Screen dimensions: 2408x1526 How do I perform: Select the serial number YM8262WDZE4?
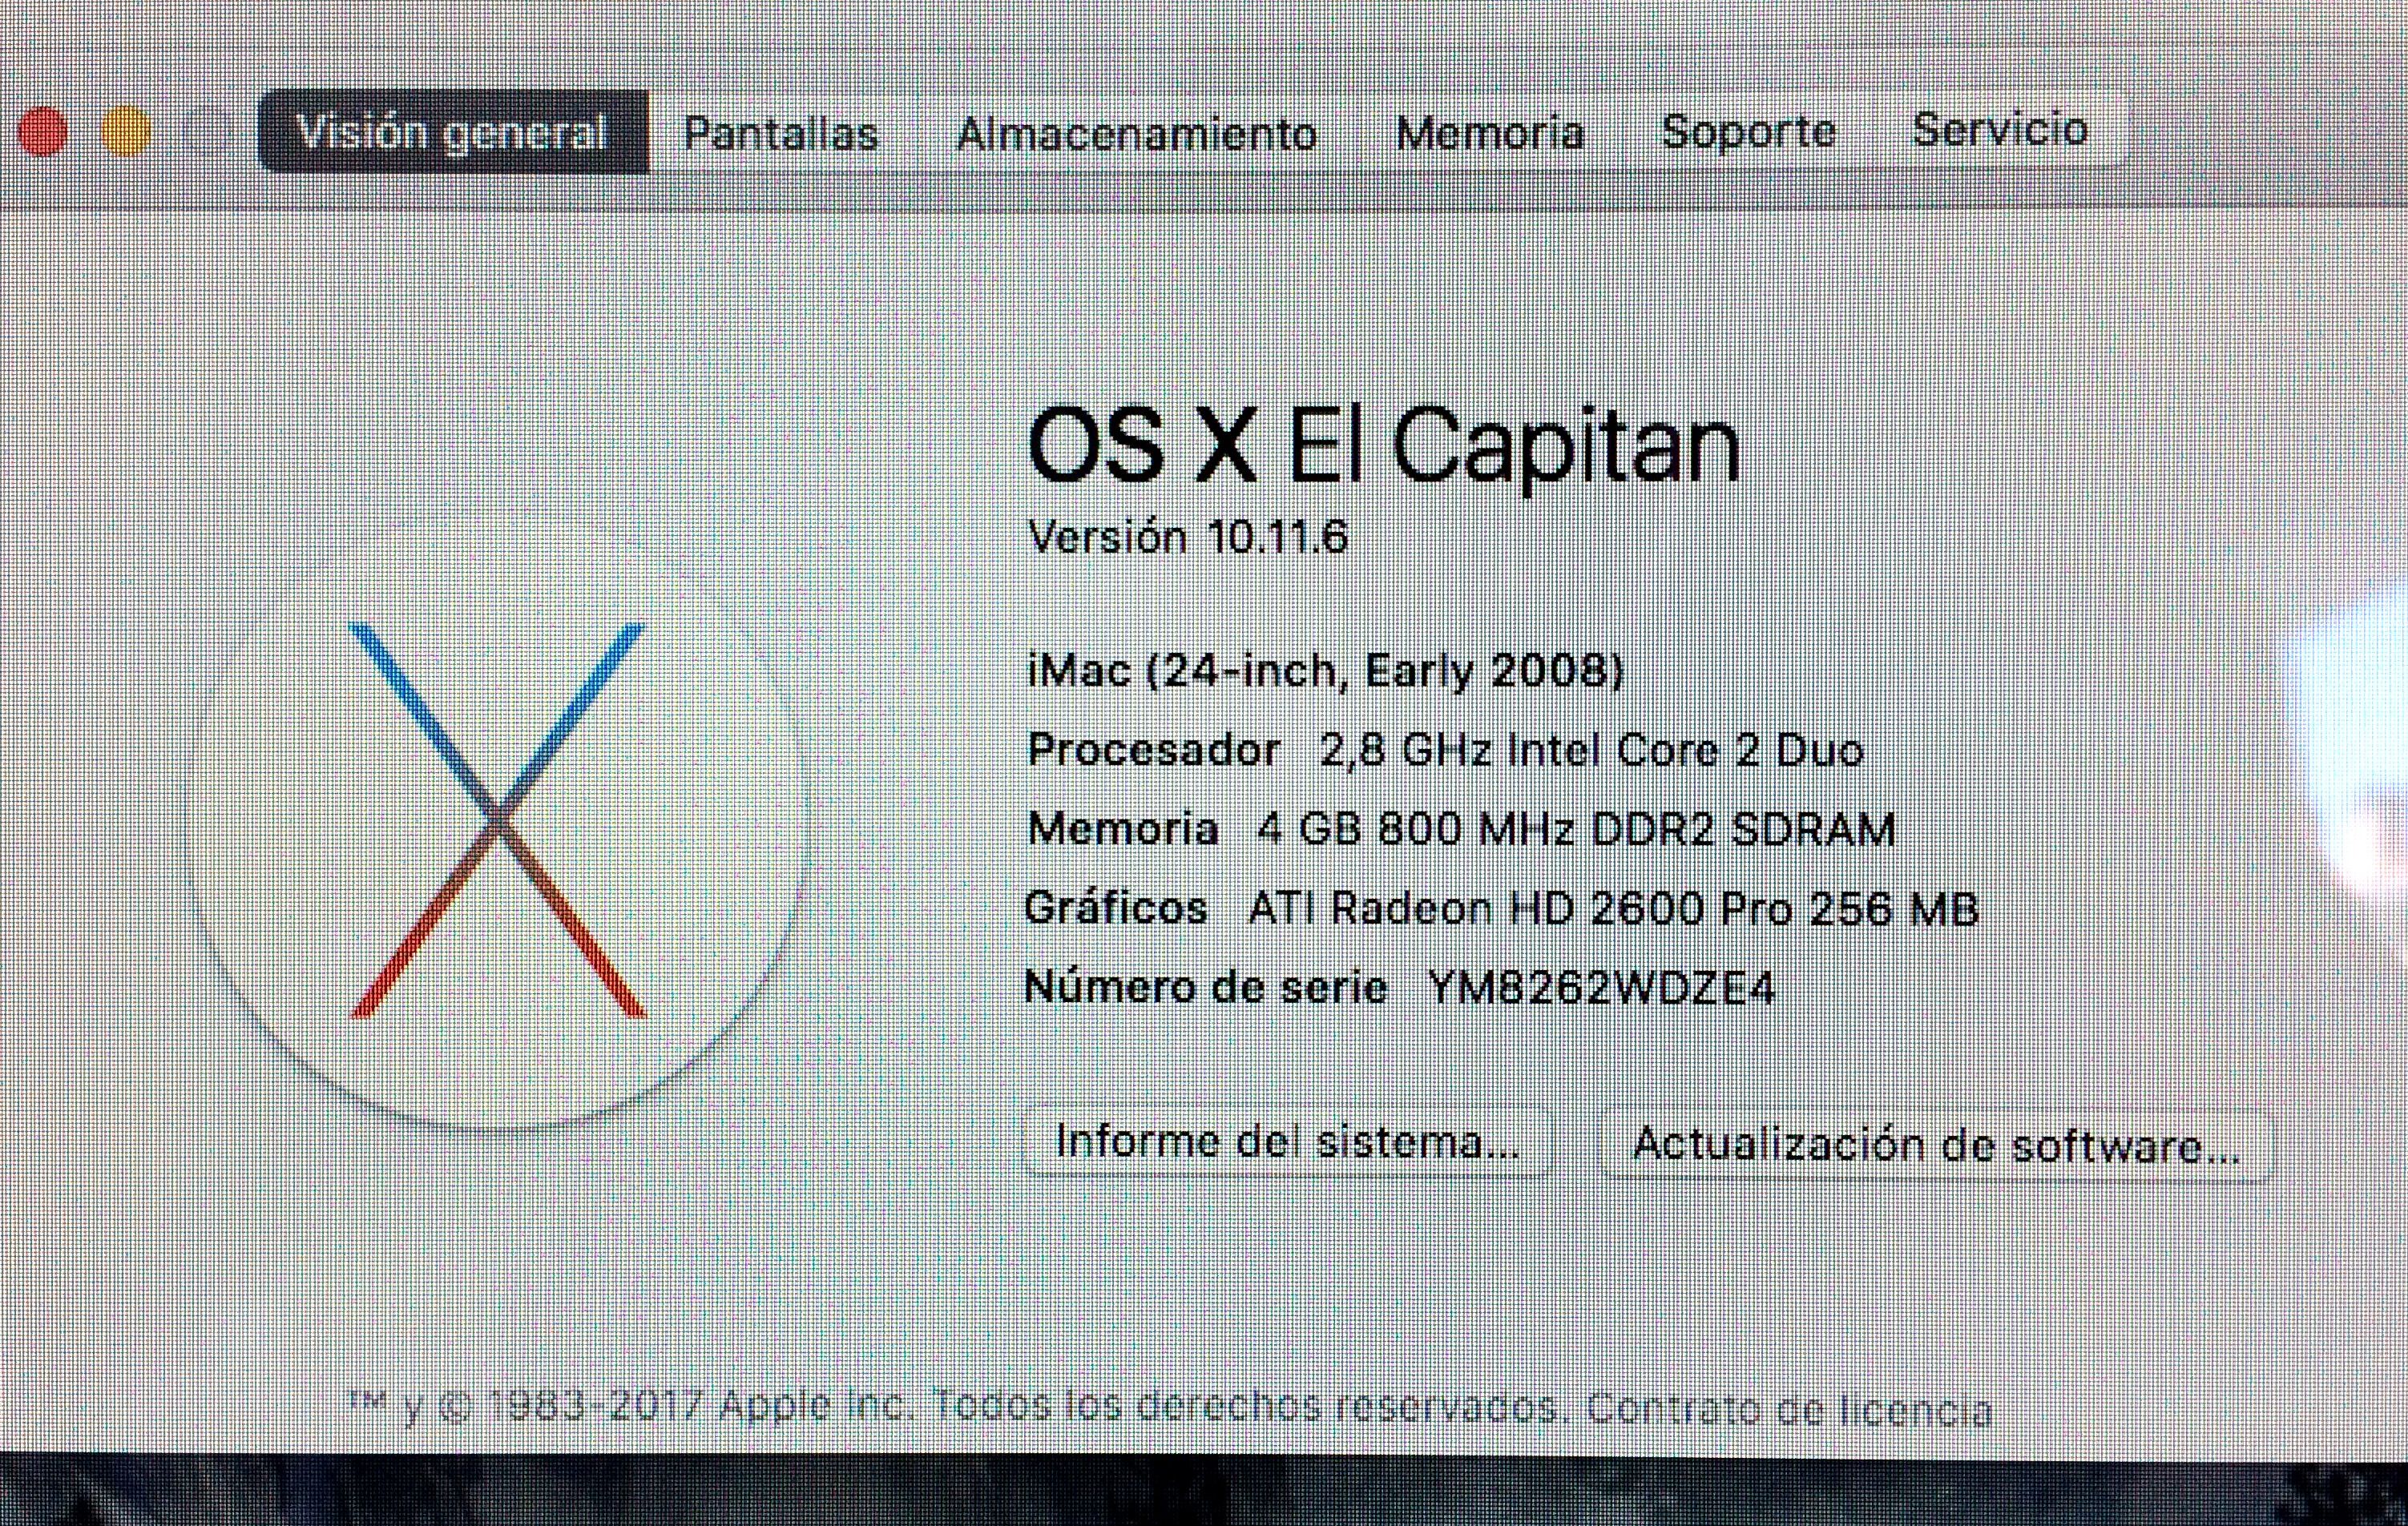tap(1600, 988)
